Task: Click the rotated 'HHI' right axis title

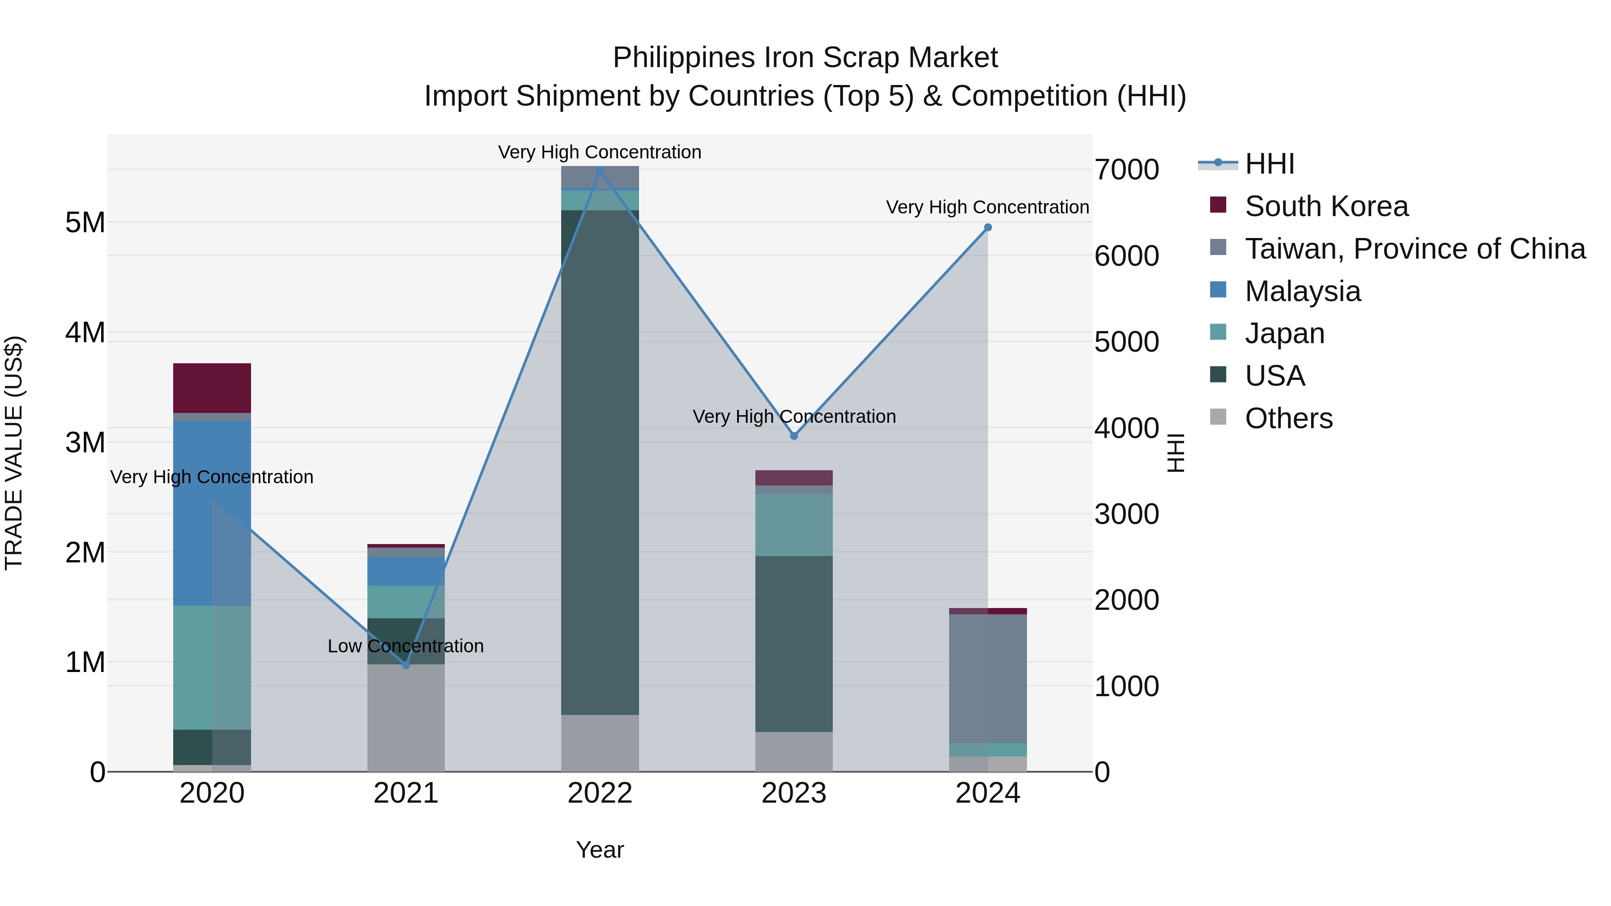Action: point(1176,453)
